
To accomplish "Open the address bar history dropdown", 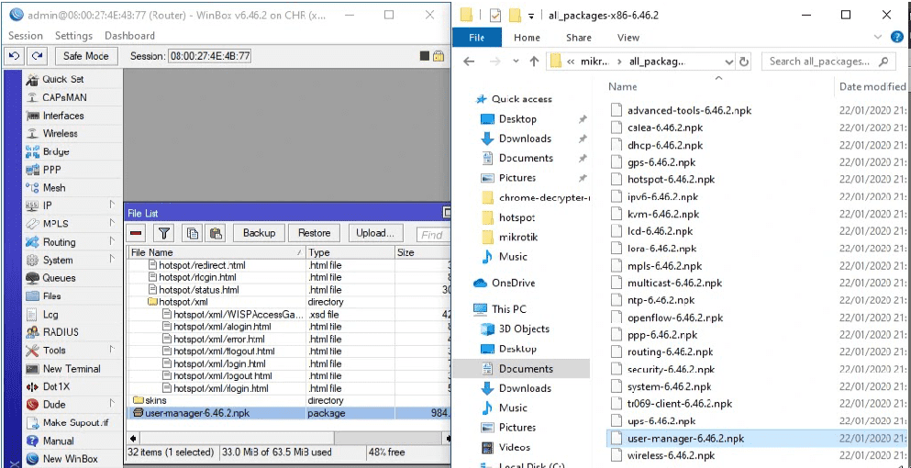I will point(728,61).
